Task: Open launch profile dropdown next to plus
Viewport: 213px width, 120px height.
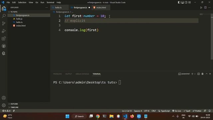Action: tap(195, 74)
